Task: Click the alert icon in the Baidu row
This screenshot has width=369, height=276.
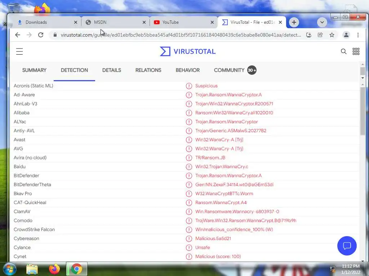Action: tap(189, 167)
